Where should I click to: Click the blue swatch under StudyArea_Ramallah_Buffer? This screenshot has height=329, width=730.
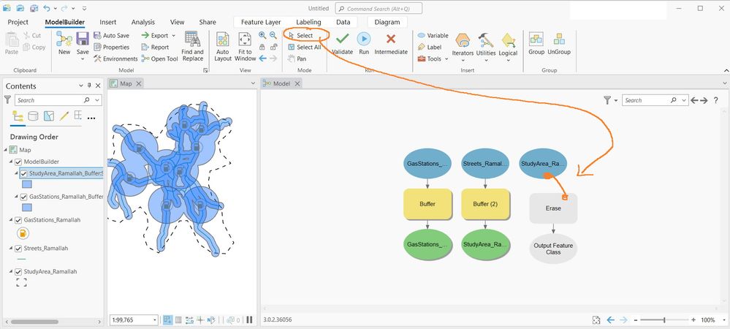click(x=27, y=184)
